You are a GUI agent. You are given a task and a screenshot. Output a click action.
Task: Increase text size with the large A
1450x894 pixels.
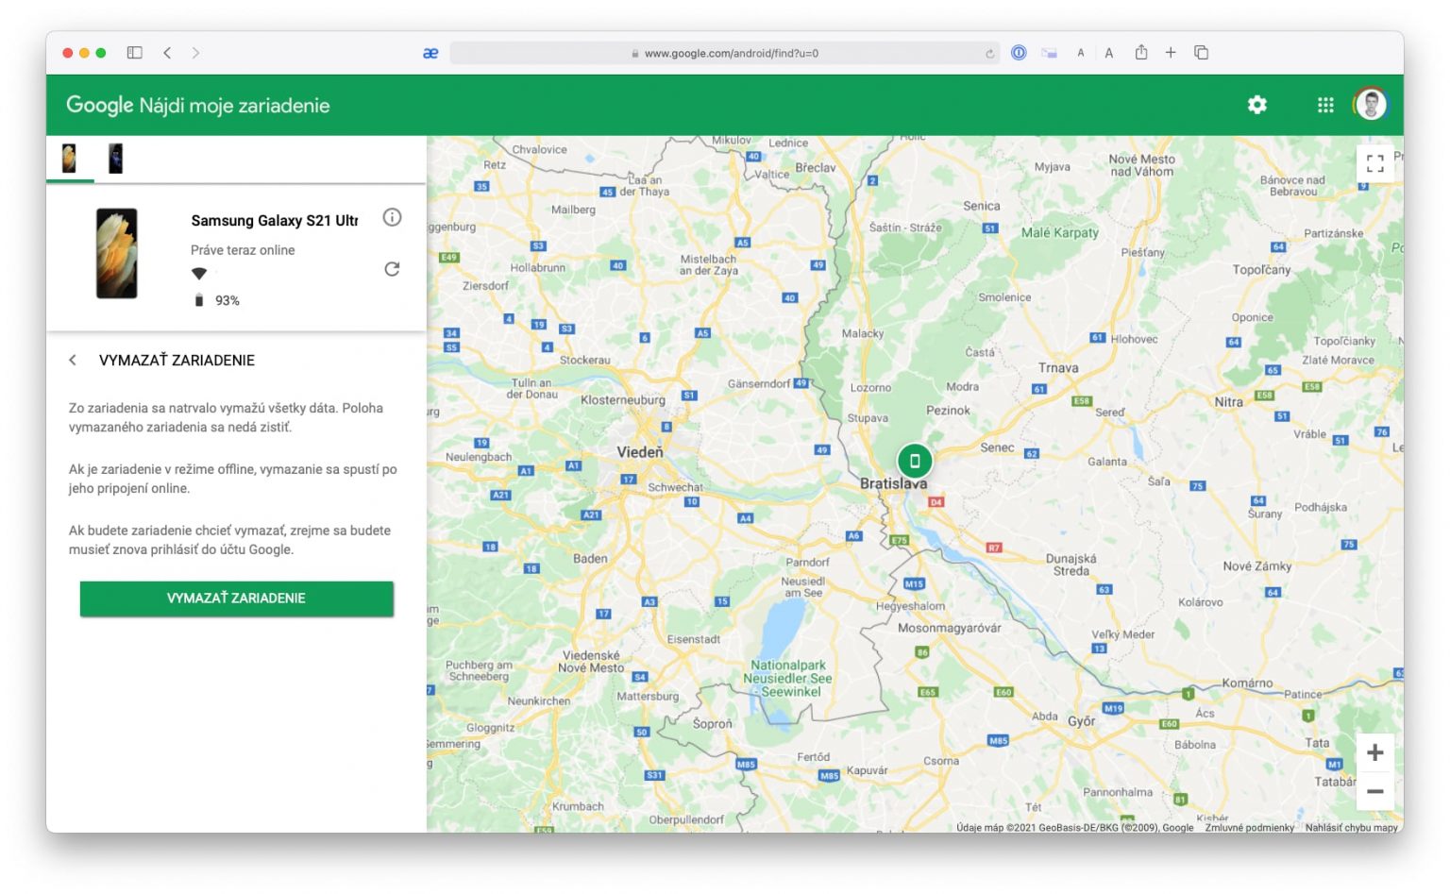tap(1109, 53)
